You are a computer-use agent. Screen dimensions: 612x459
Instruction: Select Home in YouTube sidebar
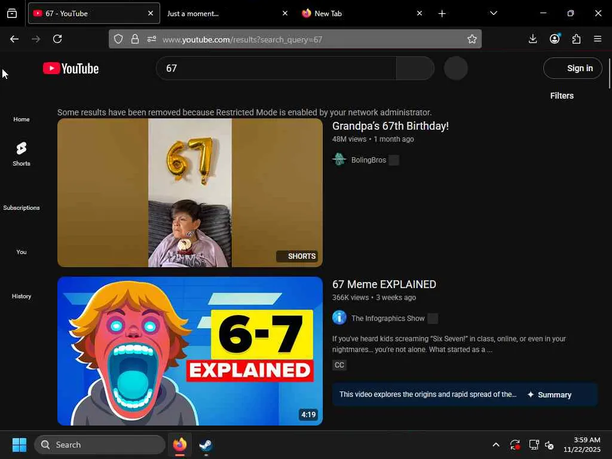click(x=22, y=120)
